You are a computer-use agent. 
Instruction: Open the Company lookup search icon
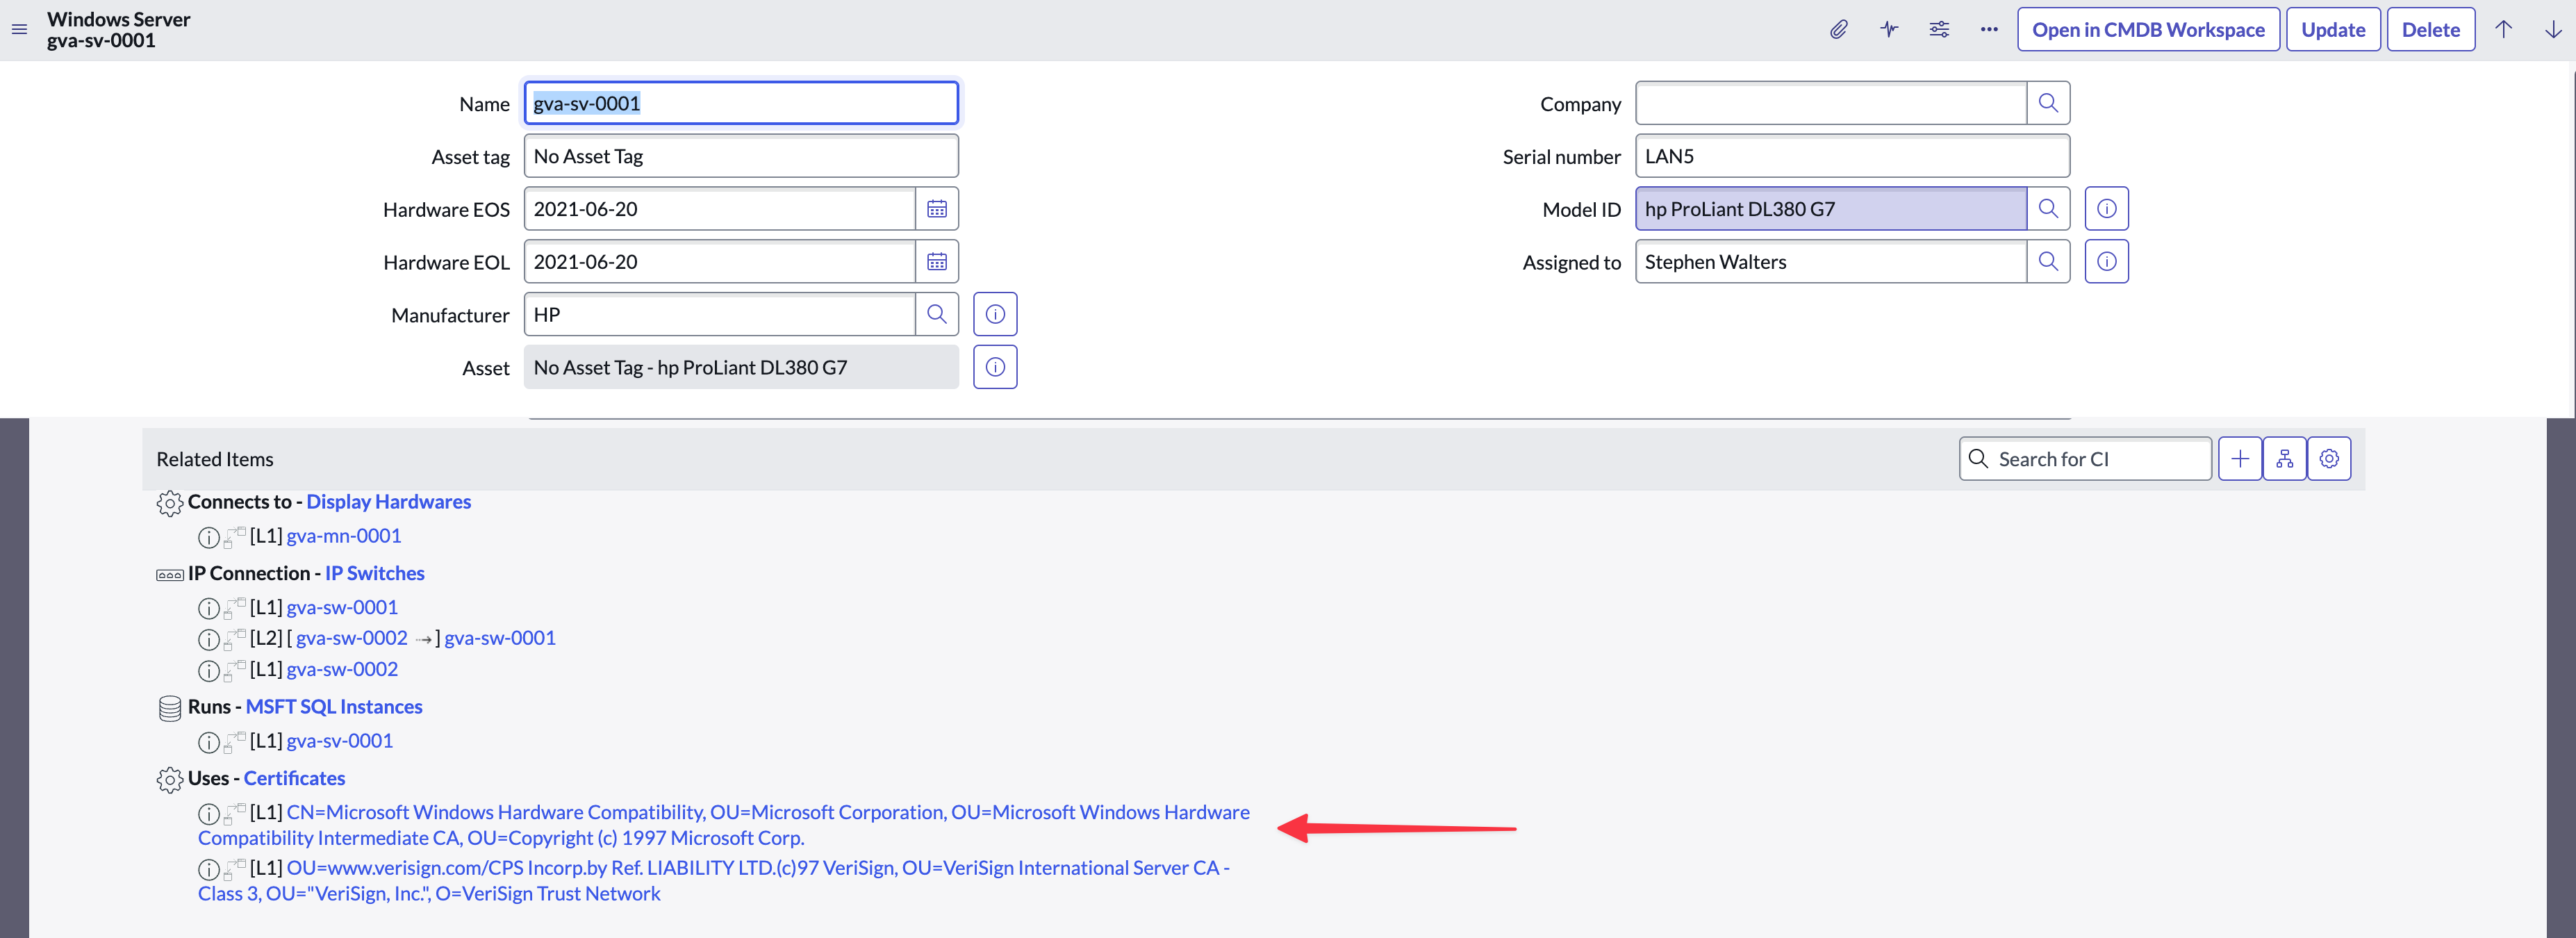pyautogui.click(x=2047, y=103)
